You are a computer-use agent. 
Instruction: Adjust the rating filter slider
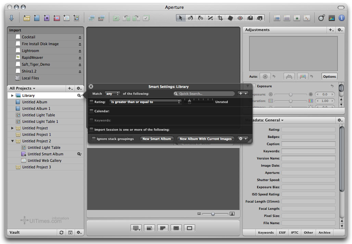(189, 102)
